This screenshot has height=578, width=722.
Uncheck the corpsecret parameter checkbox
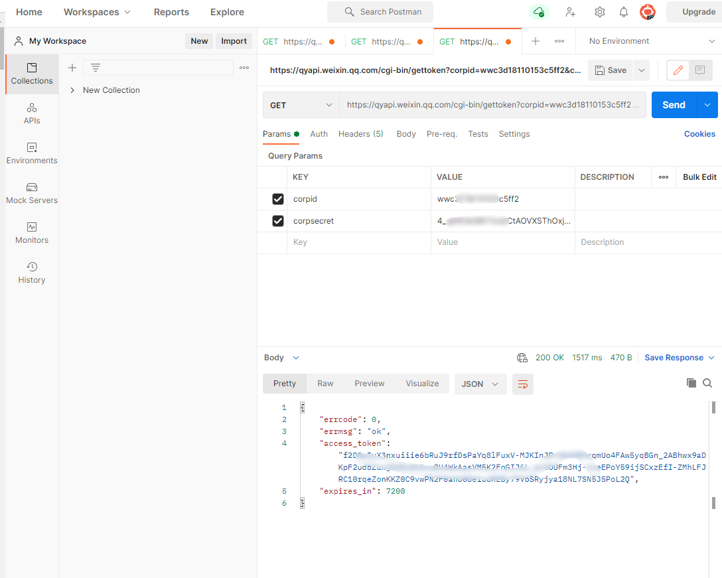pos(277,221)
